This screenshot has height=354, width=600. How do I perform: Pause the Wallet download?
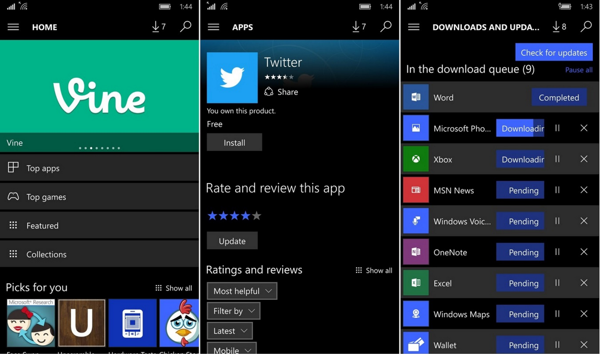pos(557,345)
